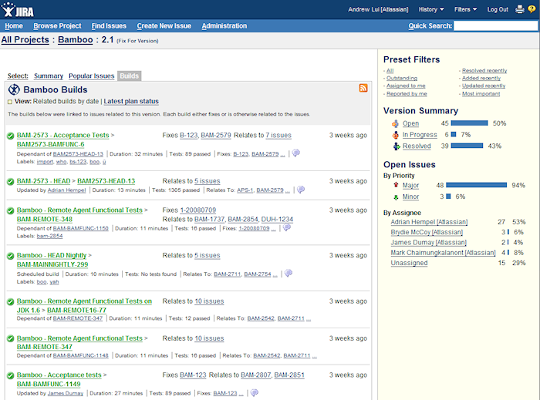Click success icon for BAM-2573 HEAD build
This screenshot has width=540, height=400.
pos(10,182)
